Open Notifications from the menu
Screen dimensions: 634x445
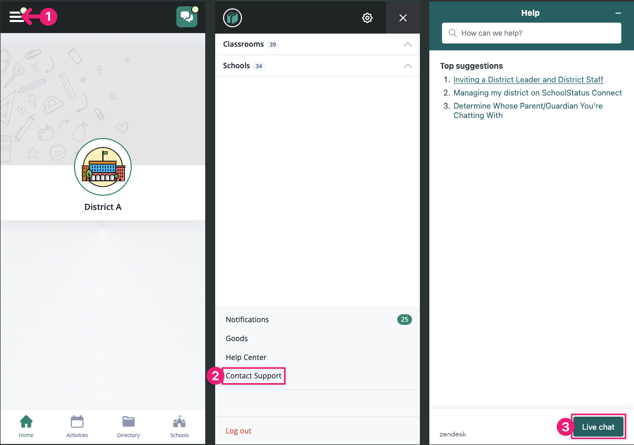click(x=247, y=320)
